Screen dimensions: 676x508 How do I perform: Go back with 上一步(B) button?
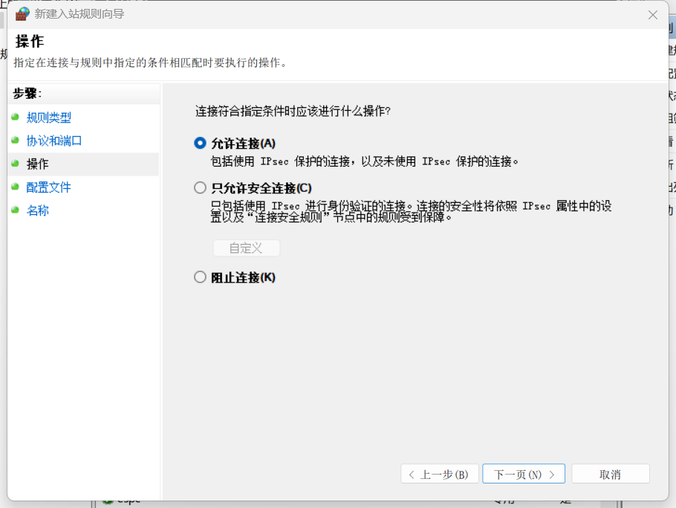439,474
